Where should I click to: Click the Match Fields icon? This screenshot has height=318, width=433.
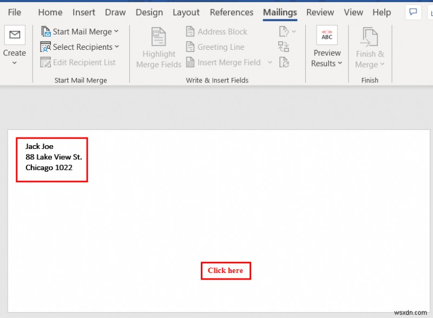coord(284,47)
